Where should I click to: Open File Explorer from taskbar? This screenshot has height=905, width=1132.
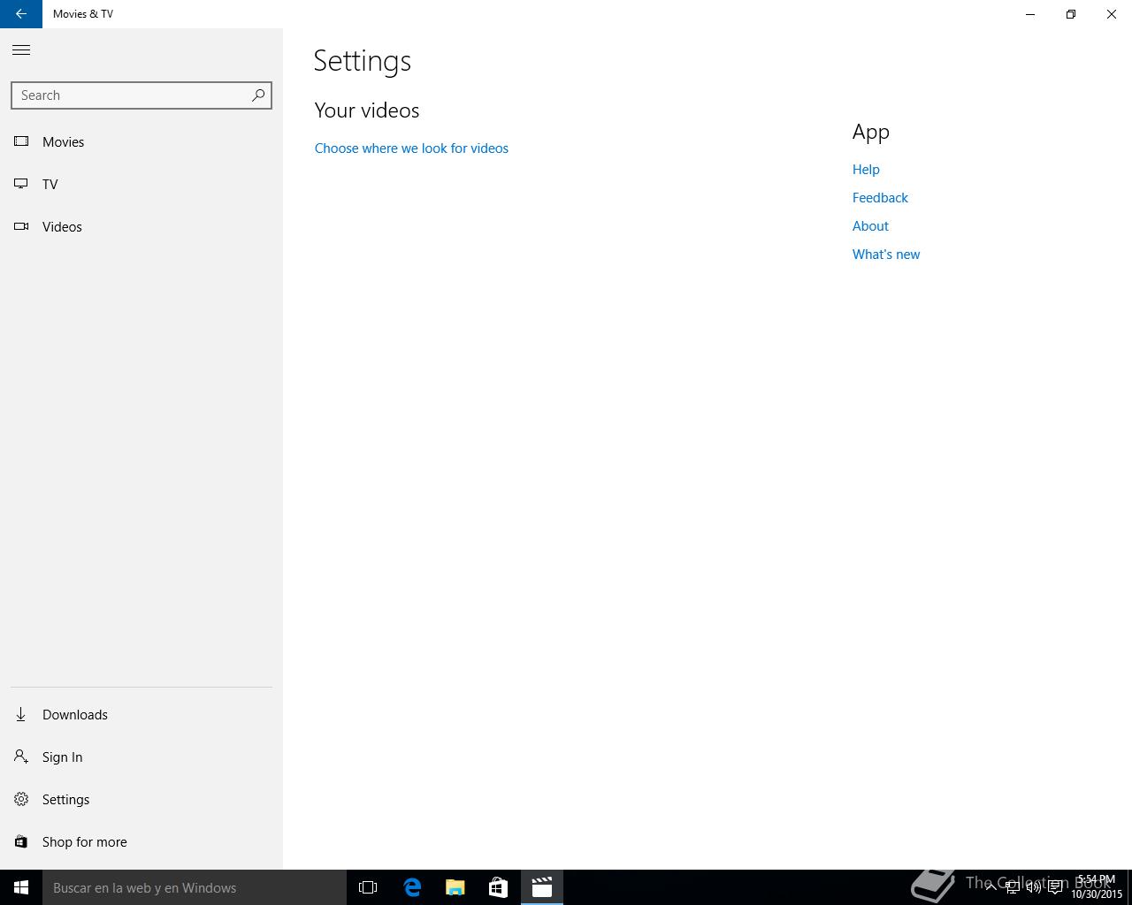pyautogui.click(x=455, y=887)
